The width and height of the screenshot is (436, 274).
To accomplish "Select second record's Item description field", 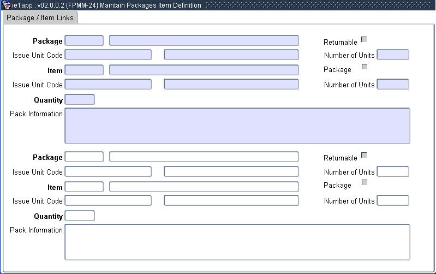I will 204,187.
